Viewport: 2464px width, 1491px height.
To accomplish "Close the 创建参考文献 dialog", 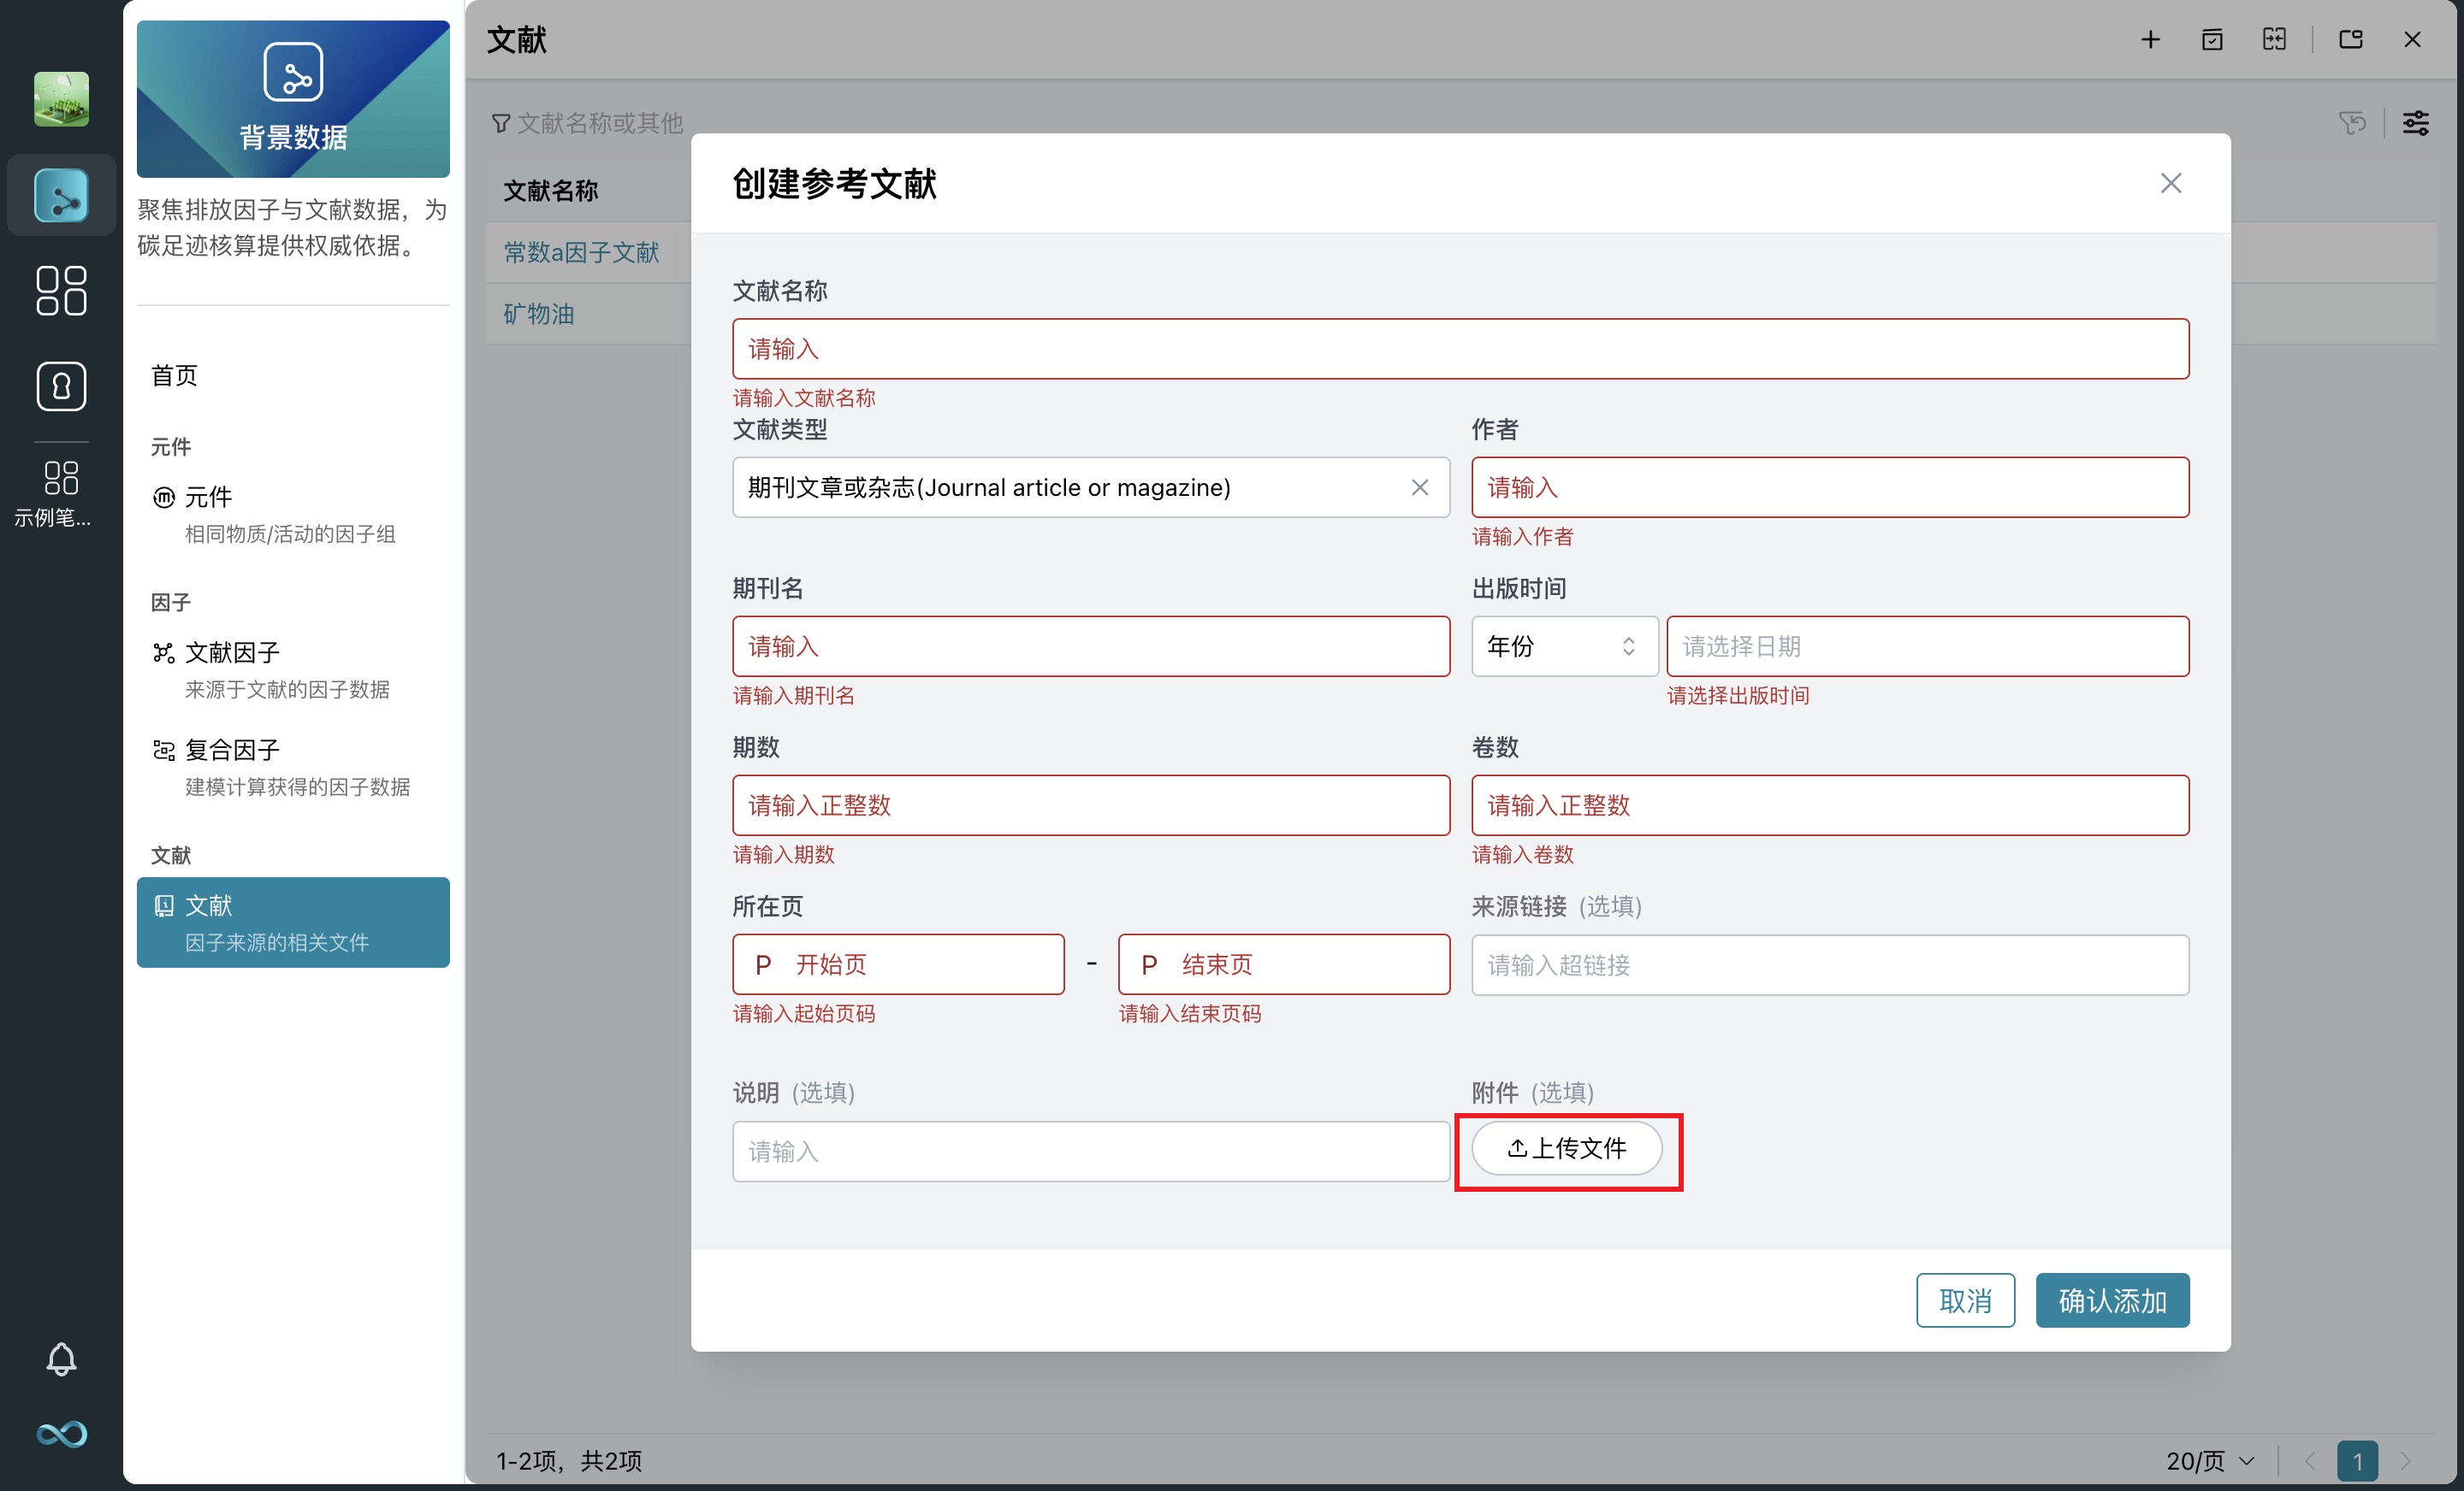I will [2170, 183].
